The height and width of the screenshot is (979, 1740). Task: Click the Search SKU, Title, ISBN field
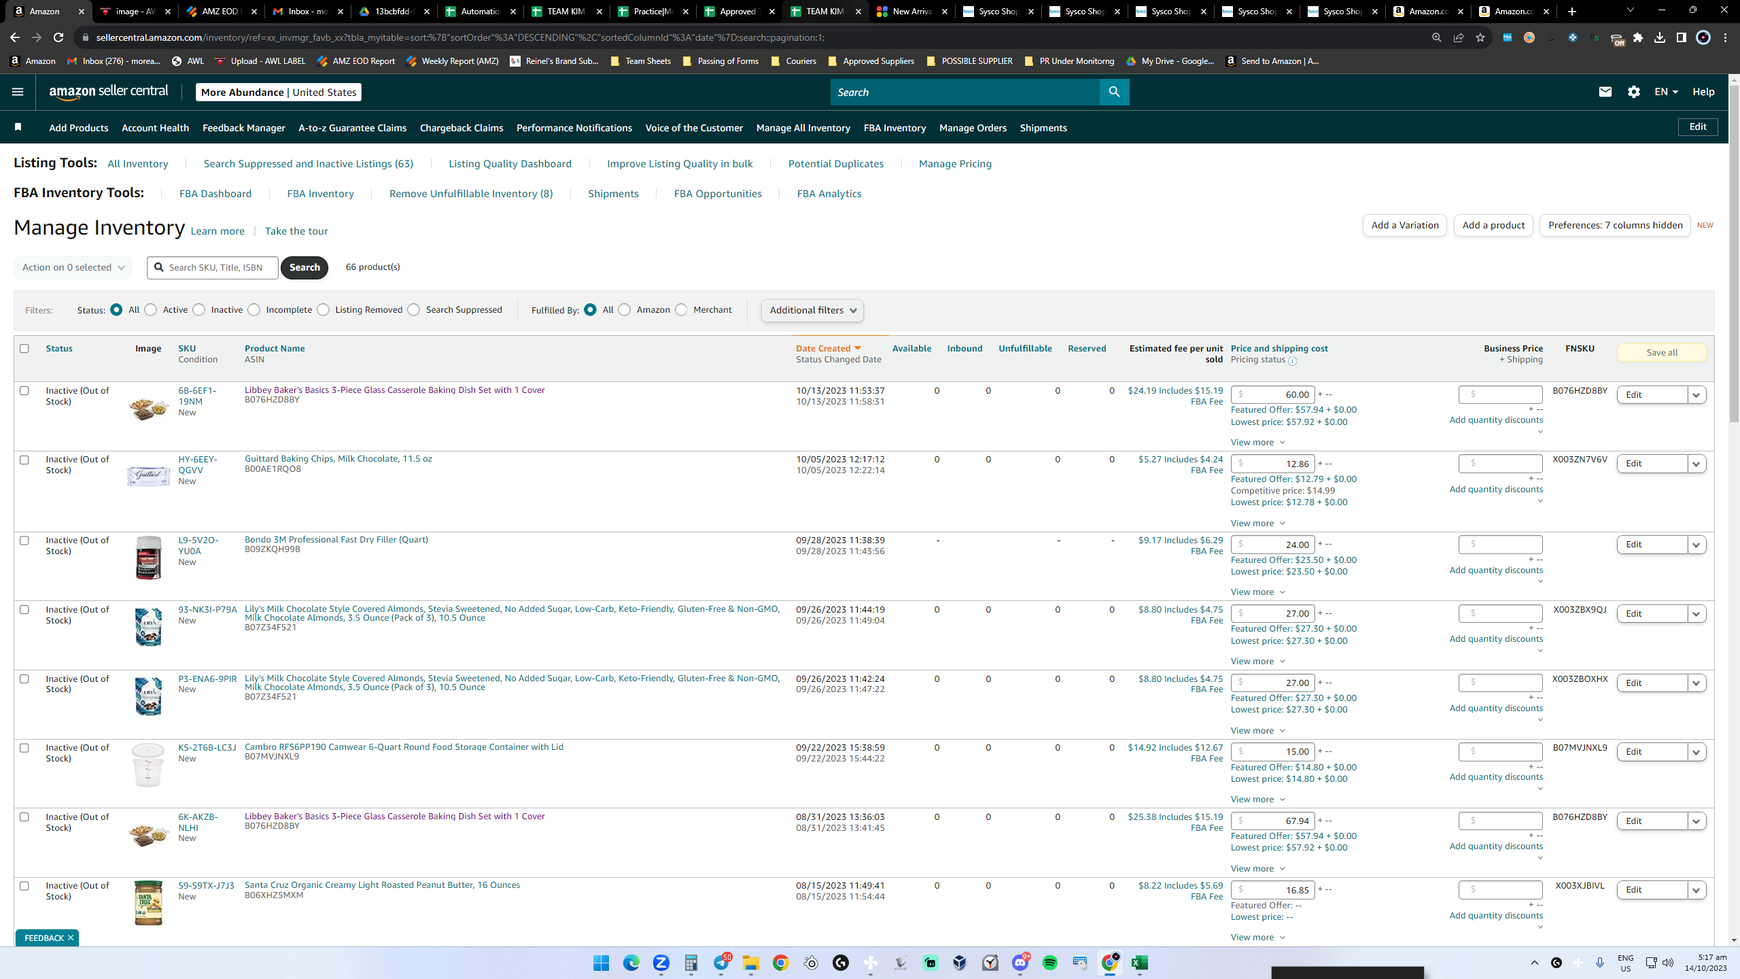coord(213,267)
